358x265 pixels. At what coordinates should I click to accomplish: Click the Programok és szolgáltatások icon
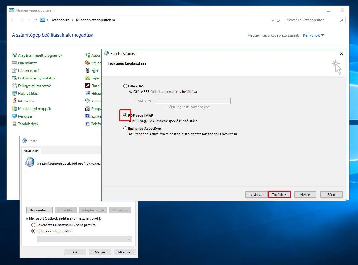(x=88, y=109)
